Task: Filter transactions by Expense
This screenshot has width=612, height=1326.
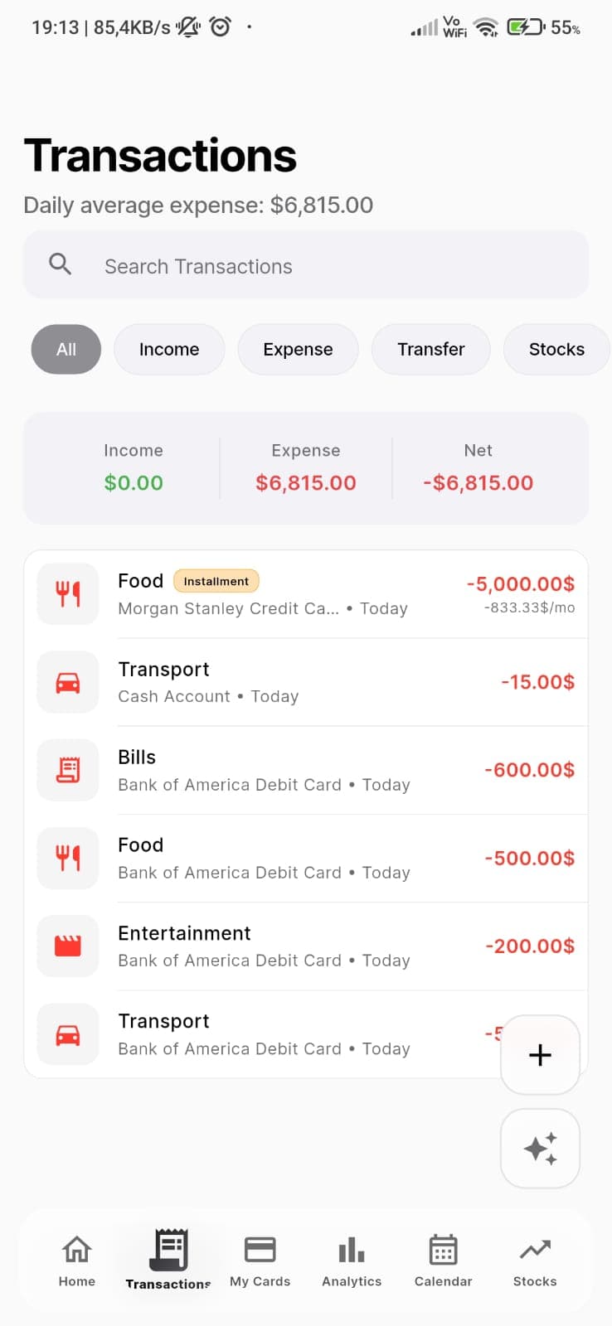Action: tap(298, 350)
